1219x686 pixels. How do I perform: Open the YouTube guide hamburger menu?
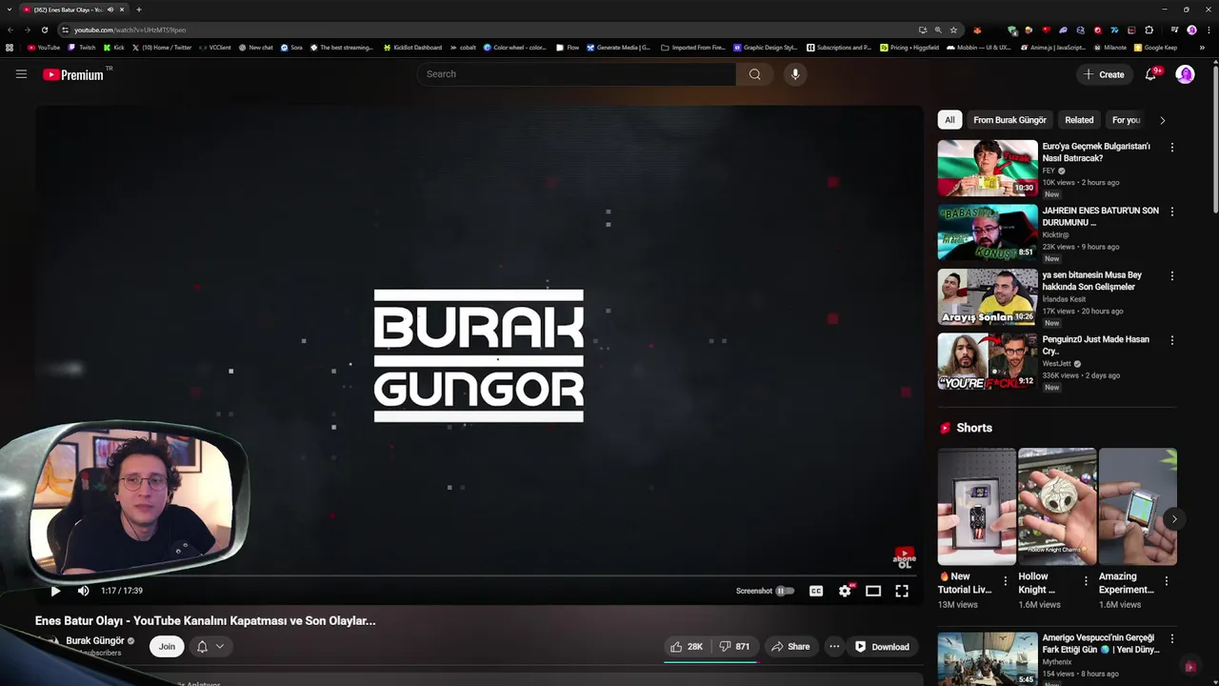tap(21, 74)
